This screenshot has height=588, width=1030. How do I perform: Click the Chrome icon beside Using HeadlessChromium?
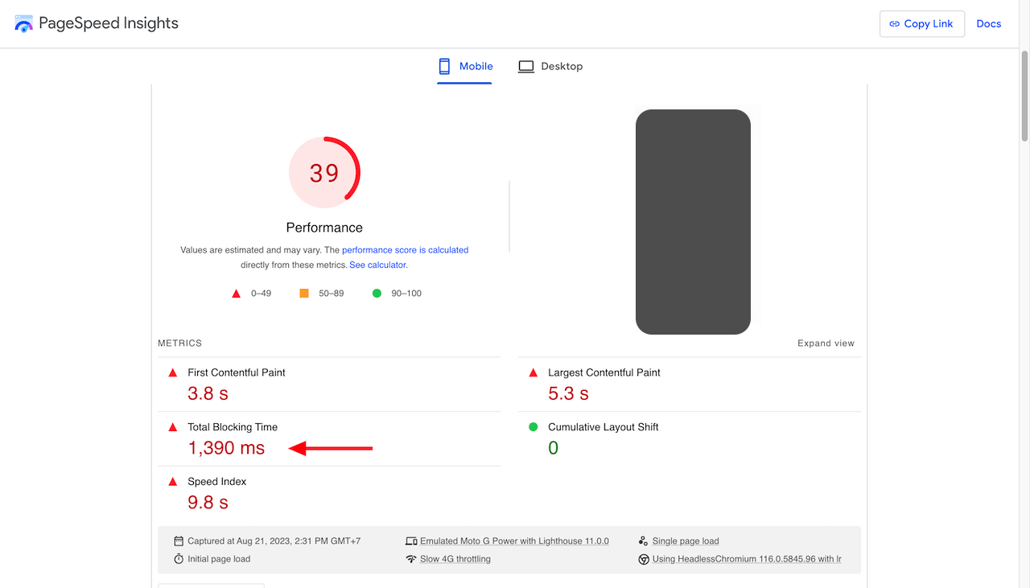tap(644, 559)
